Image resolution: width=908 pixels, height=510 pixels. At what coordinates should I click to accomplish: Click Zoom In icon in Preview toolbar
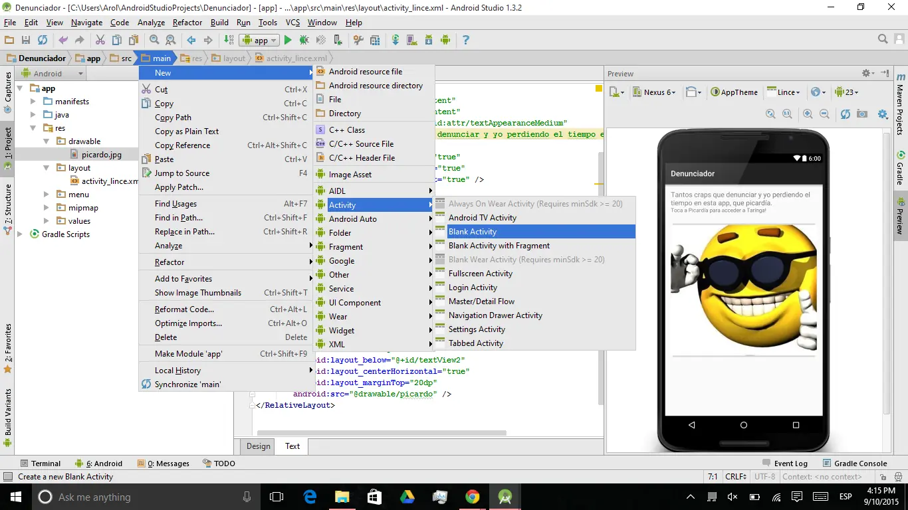point(808,114)
